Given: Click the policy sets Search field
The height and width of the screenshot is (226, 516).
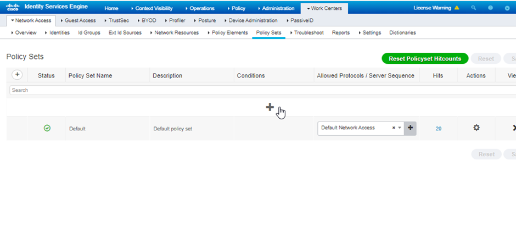Looking at the screenshot, I should (x=262, y=90).
